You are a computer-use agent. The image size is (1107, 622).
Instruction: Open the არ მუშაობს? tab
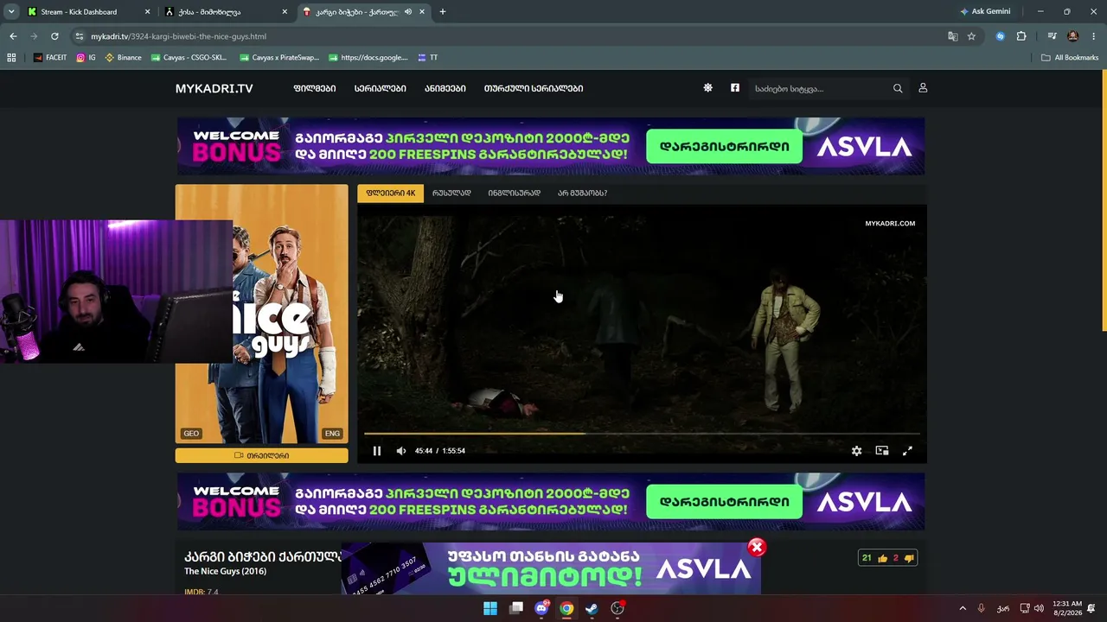582,194
